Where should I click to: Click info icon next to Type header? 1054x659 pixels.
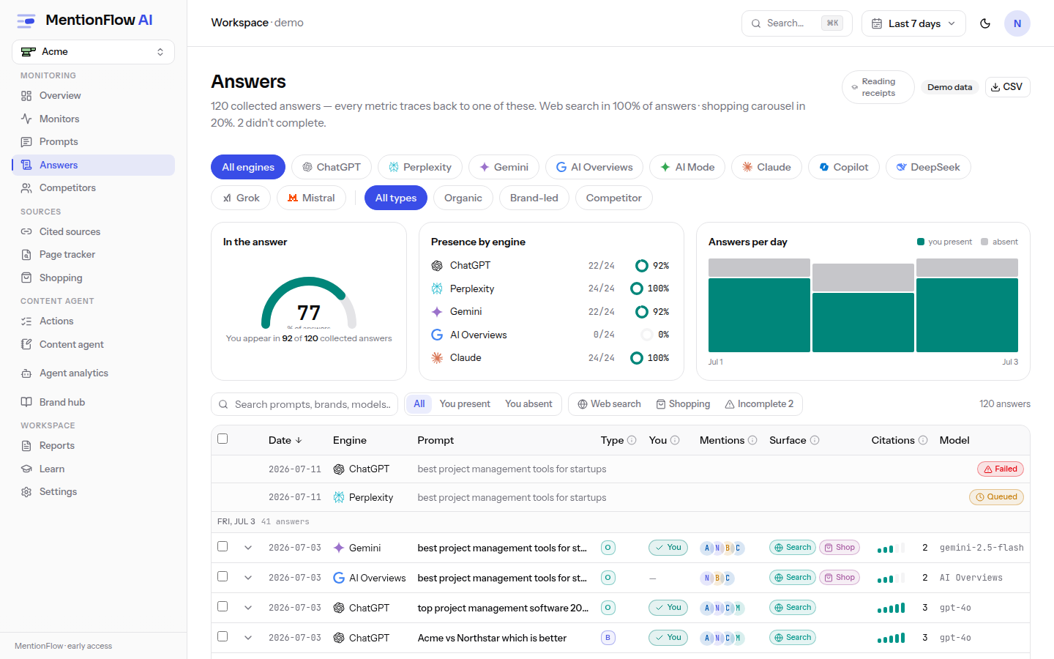(632, 440)
